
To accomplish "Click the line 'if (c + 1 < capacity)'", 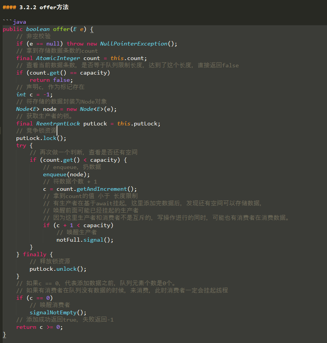I will tap(78, 225).
